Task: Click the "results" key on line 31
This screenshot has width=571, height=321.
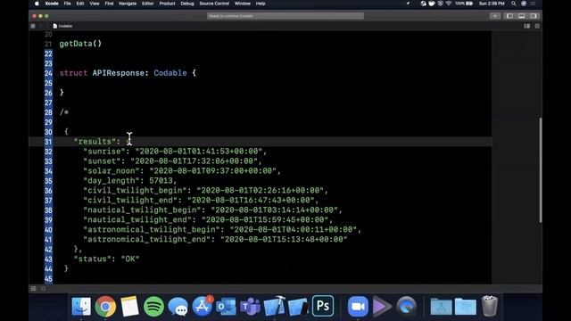Action: tap(95, 142)
